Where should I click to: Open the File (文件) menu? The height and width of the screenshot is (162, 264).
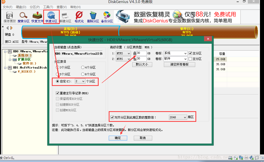pyautogui.click(x=7, y=7)
